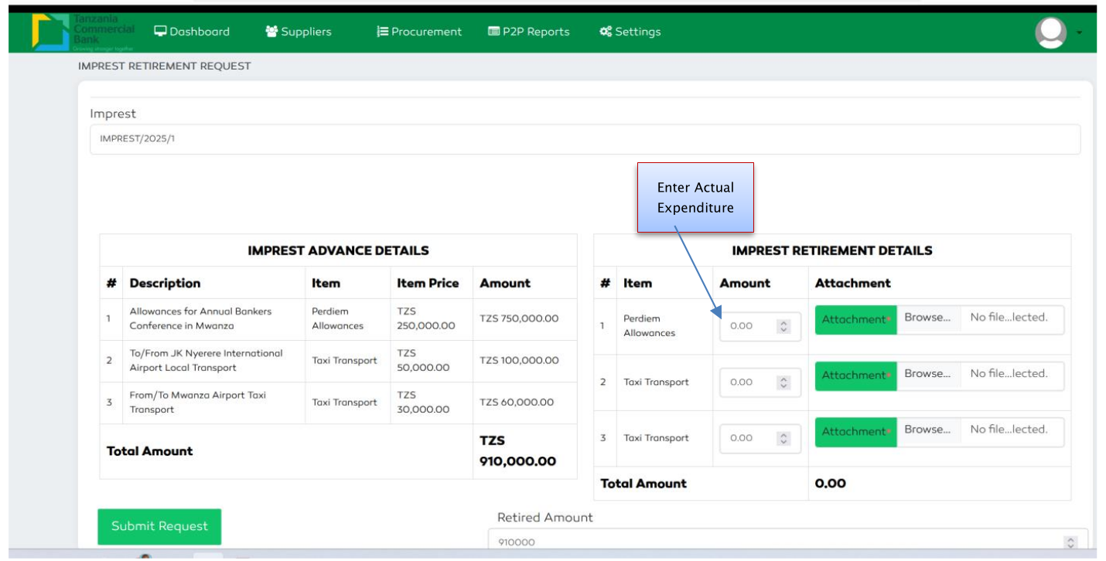Click the Retired Amount stepper arrows
Screen dimensions: 1106x561
[x=1070, y=542]
